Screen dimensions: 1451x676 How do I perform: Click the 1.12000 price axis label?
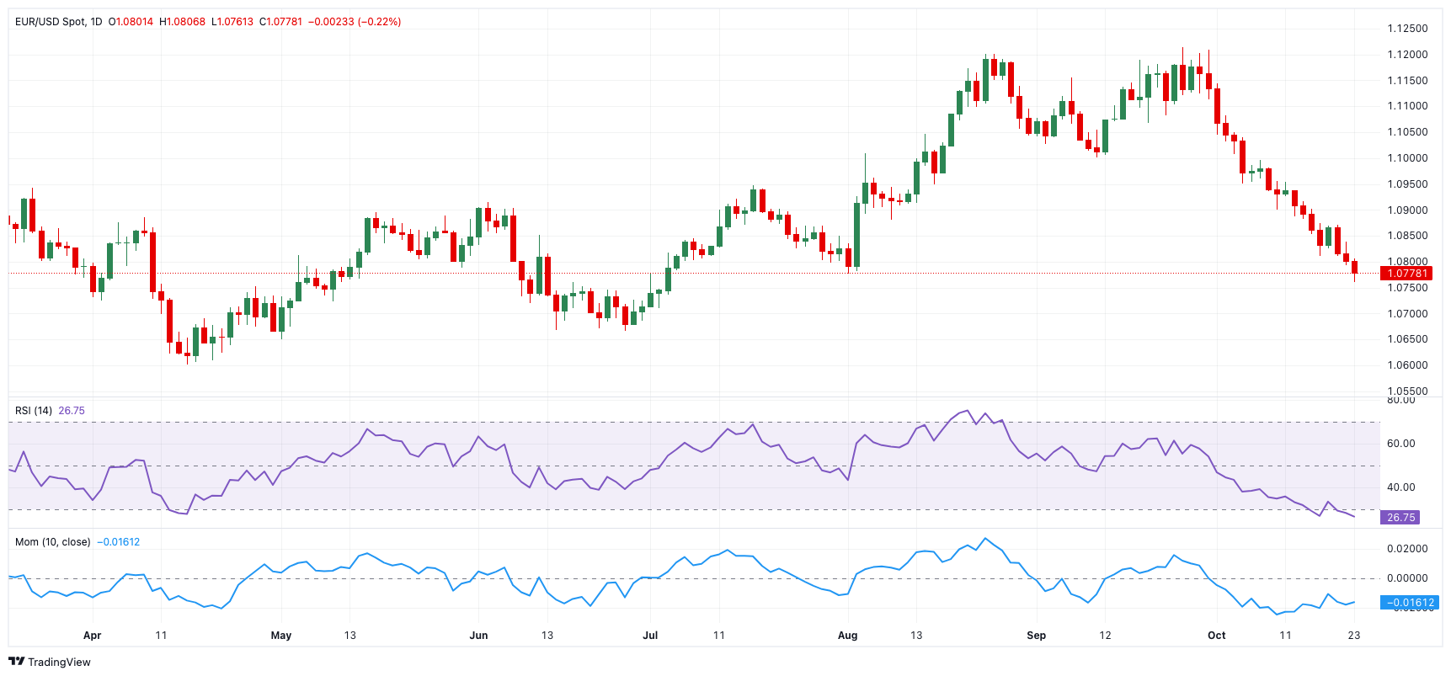coord(1407,55)
